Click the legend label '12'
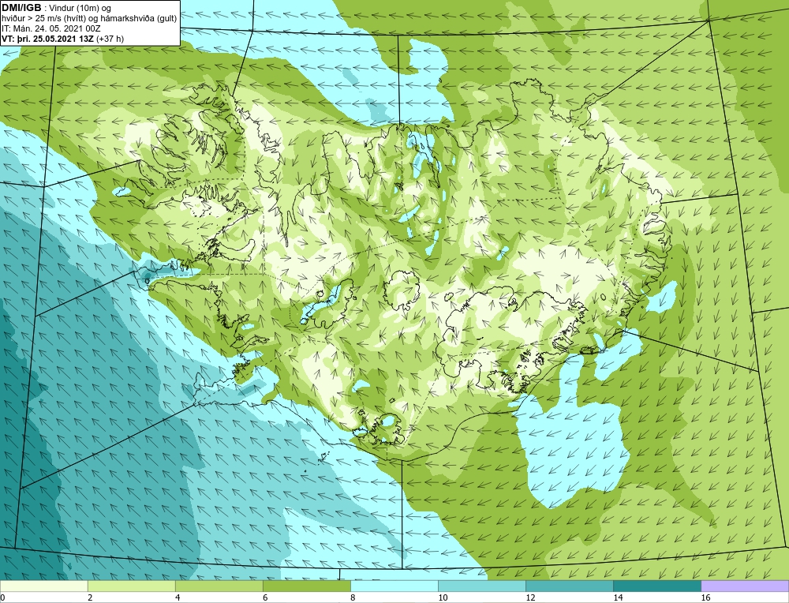This screenshot has height=603, width=789. pos(530,597)
